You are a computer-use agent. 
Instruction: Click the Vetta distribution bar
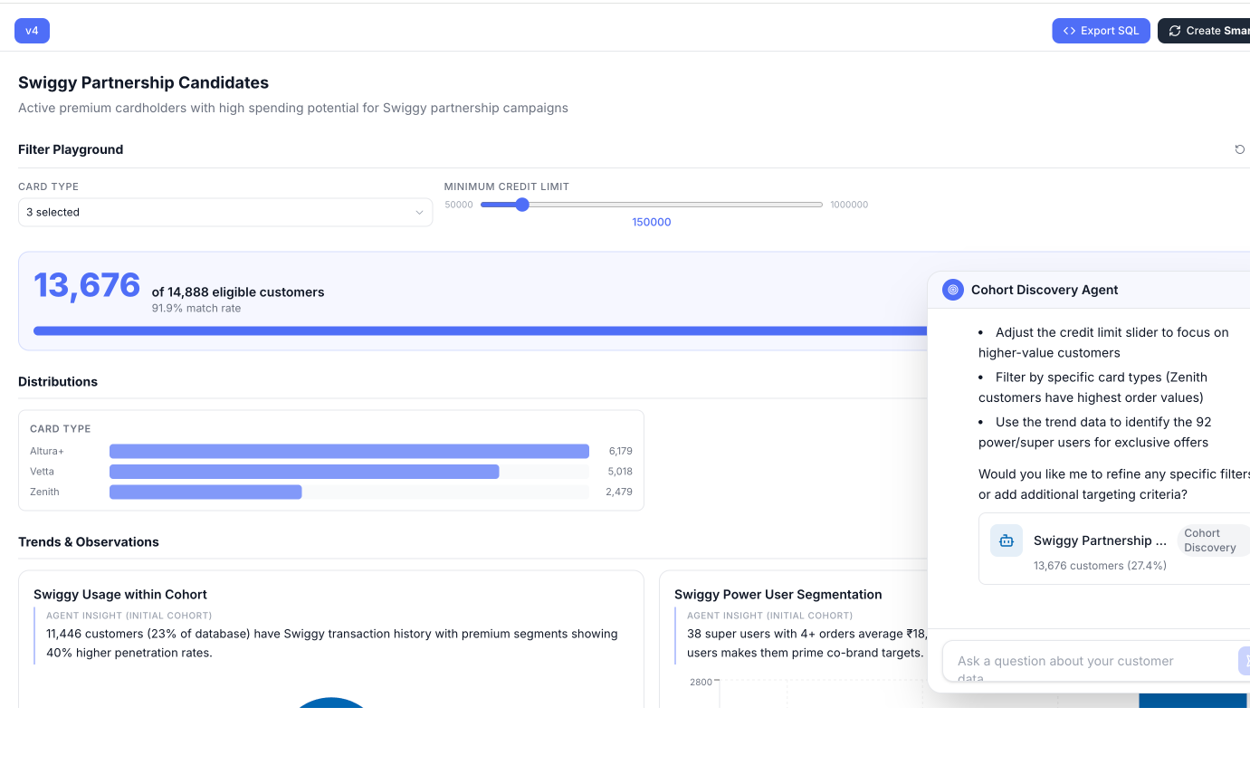click(x=304, y=472)
